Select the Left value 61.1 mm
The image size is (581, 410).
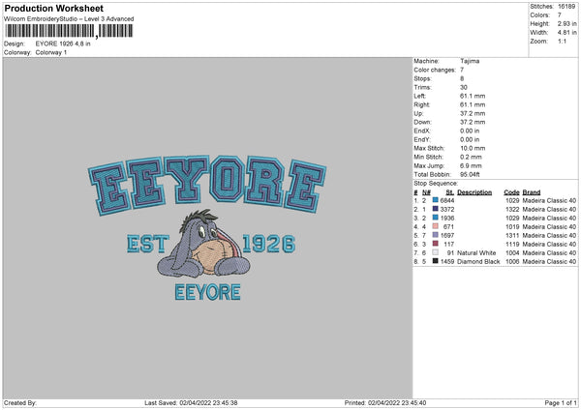pos(473,96)
